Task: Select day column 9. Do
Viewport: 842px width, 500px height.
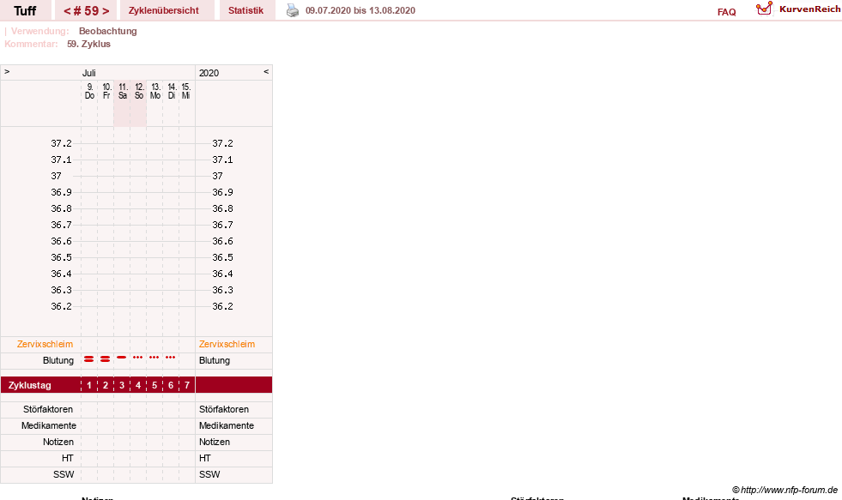Action: [89, 91]
